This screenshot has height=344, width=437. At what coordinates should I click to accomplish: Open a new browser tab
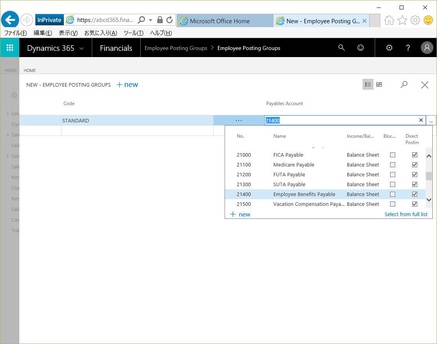click(x=375, y=21)
